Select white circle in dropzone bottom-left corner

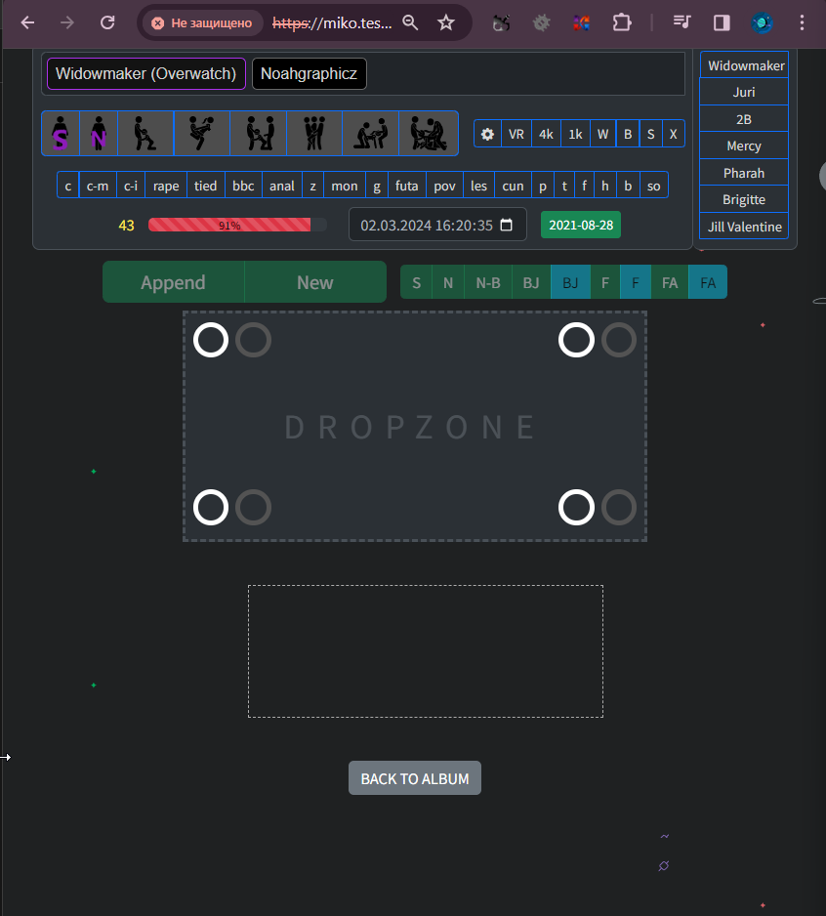tap(211, 507)
